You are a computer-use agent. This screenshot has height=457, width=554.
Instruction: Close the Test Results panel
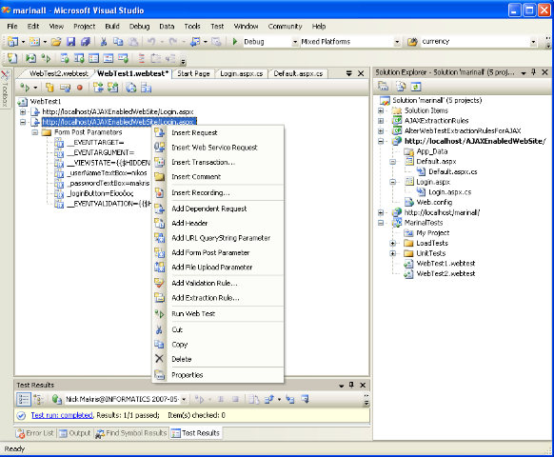[x=363, y=385]
